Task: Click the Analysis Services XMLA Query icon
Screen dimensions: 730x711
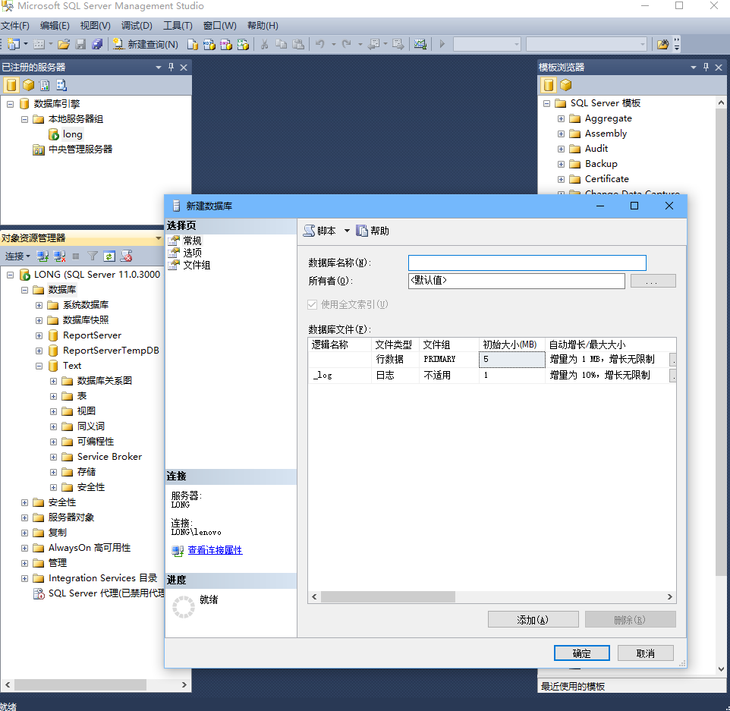Action: (243, 44)
